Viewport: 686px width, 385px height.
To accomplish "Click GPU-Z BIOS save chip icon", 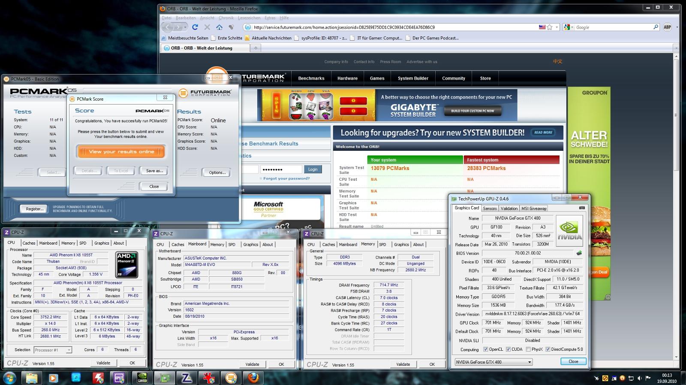I will [579, 253].
